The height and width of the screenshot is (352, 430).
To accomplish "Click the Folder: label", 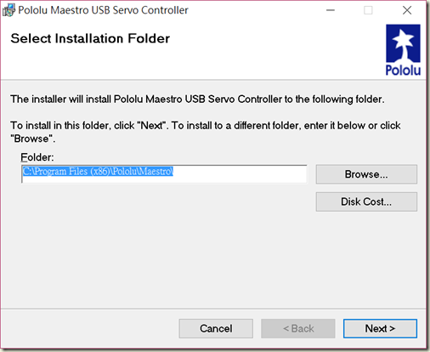I will (x=37, y=157).
